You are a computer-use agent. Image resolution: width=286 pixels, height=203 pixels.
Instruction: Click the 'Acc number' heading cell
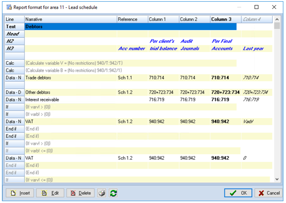[x=132, y=48]
